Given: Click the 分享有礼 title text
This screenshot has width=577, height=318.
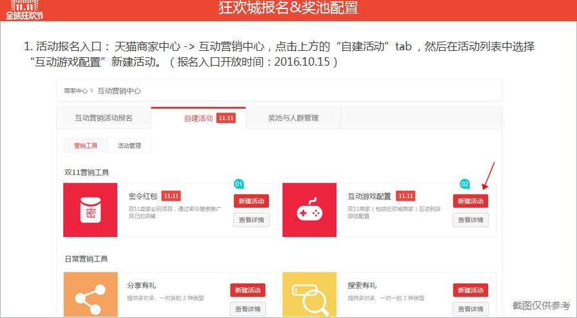Looking at the screenshot, I should pos(142,285).
